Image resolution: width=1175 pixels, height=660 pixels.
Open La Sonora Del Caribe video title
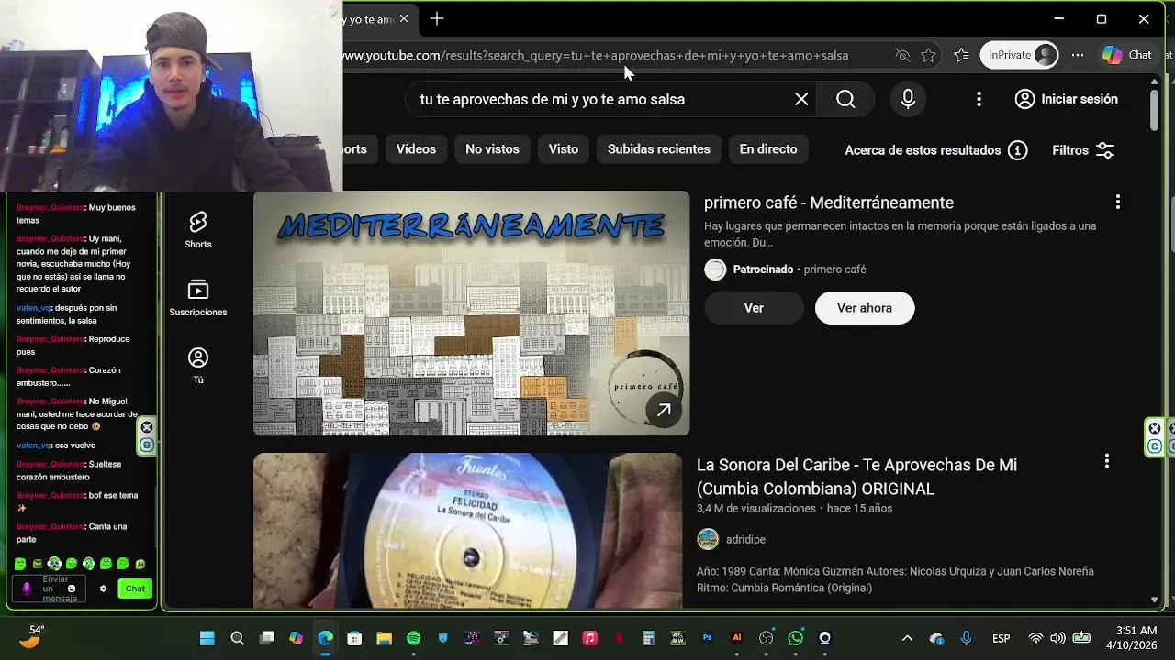[856, 477]
